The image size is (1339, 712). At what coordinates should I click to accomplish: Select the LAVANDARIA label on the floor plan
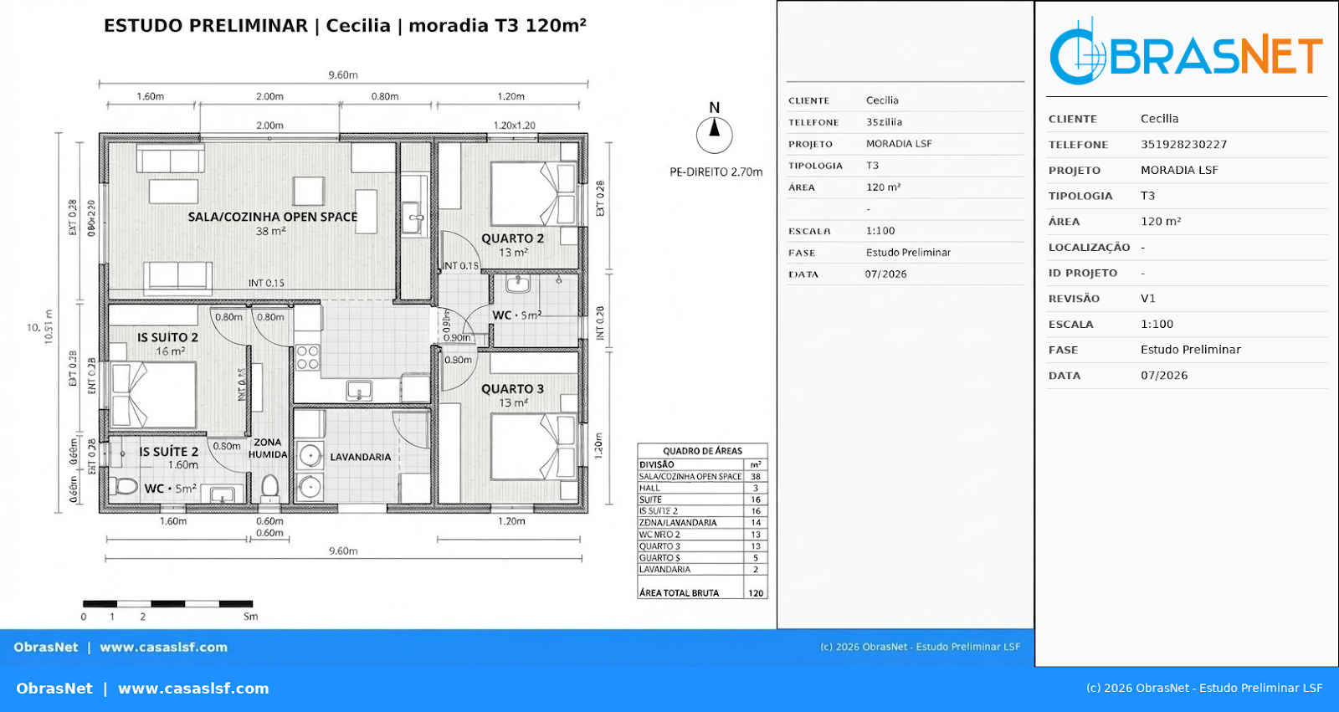click(x=361, y=457)
